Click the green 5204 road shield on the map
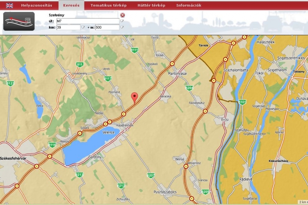Image resolution: width=308 pixels, height=205 pixels. [x=189, y=88]
